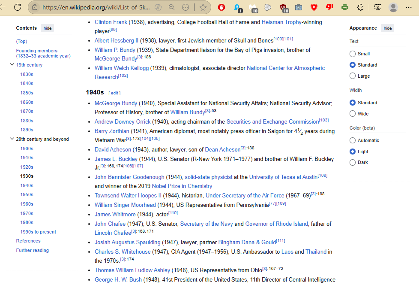Open the camera screenshot extension

pyautogui.click(x=299, y=7)
